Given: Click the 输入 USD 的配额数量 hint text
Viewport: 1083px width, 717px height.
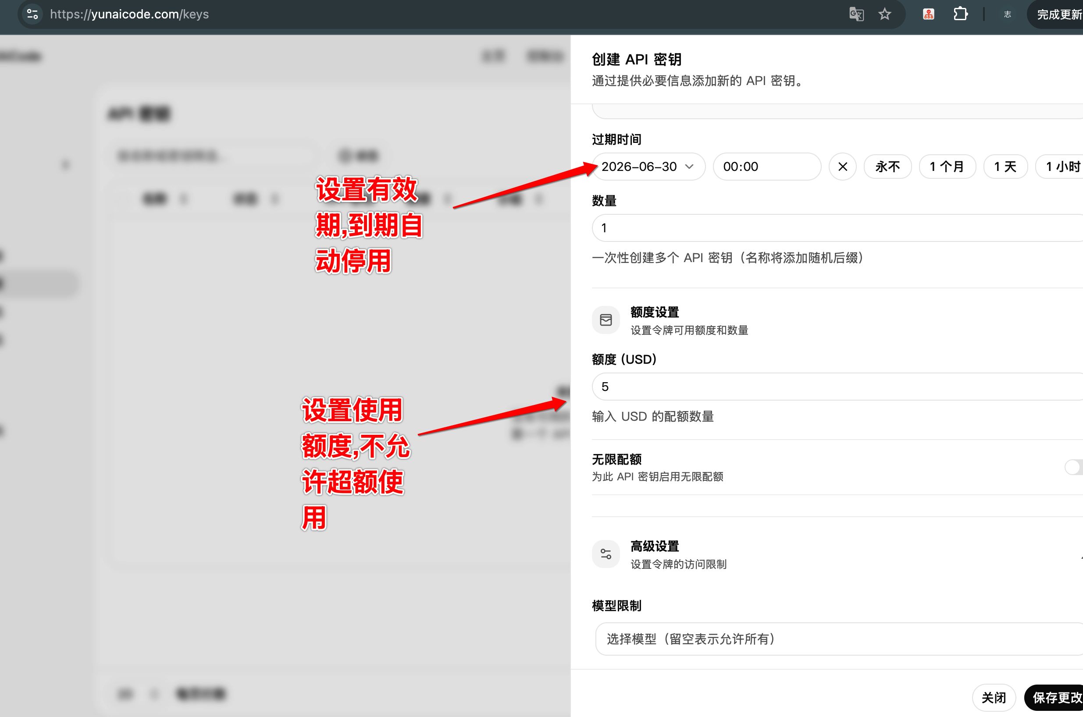Looking at the screenshot, I should click(x=652, y=417).
